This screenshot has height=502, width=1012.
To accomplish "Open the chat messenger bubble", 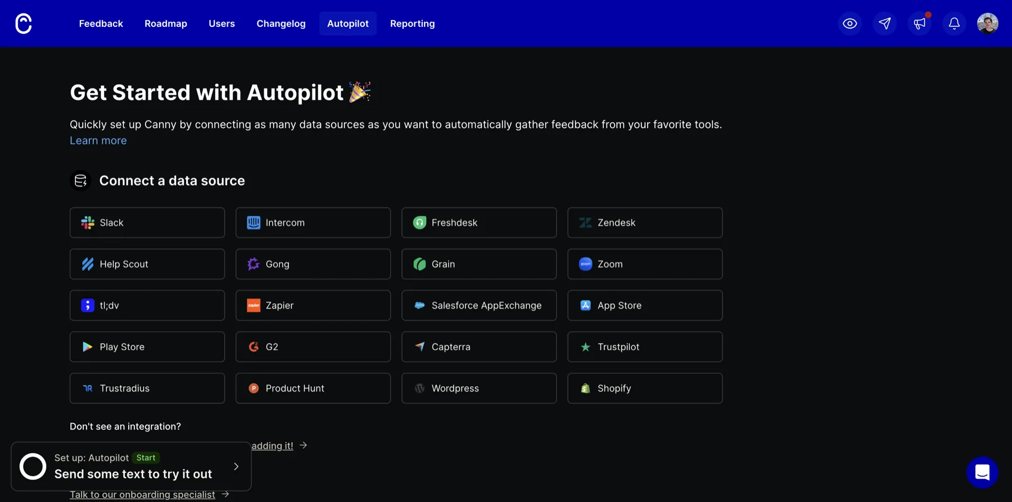I will pyautogui.click(x=982, y=472).
